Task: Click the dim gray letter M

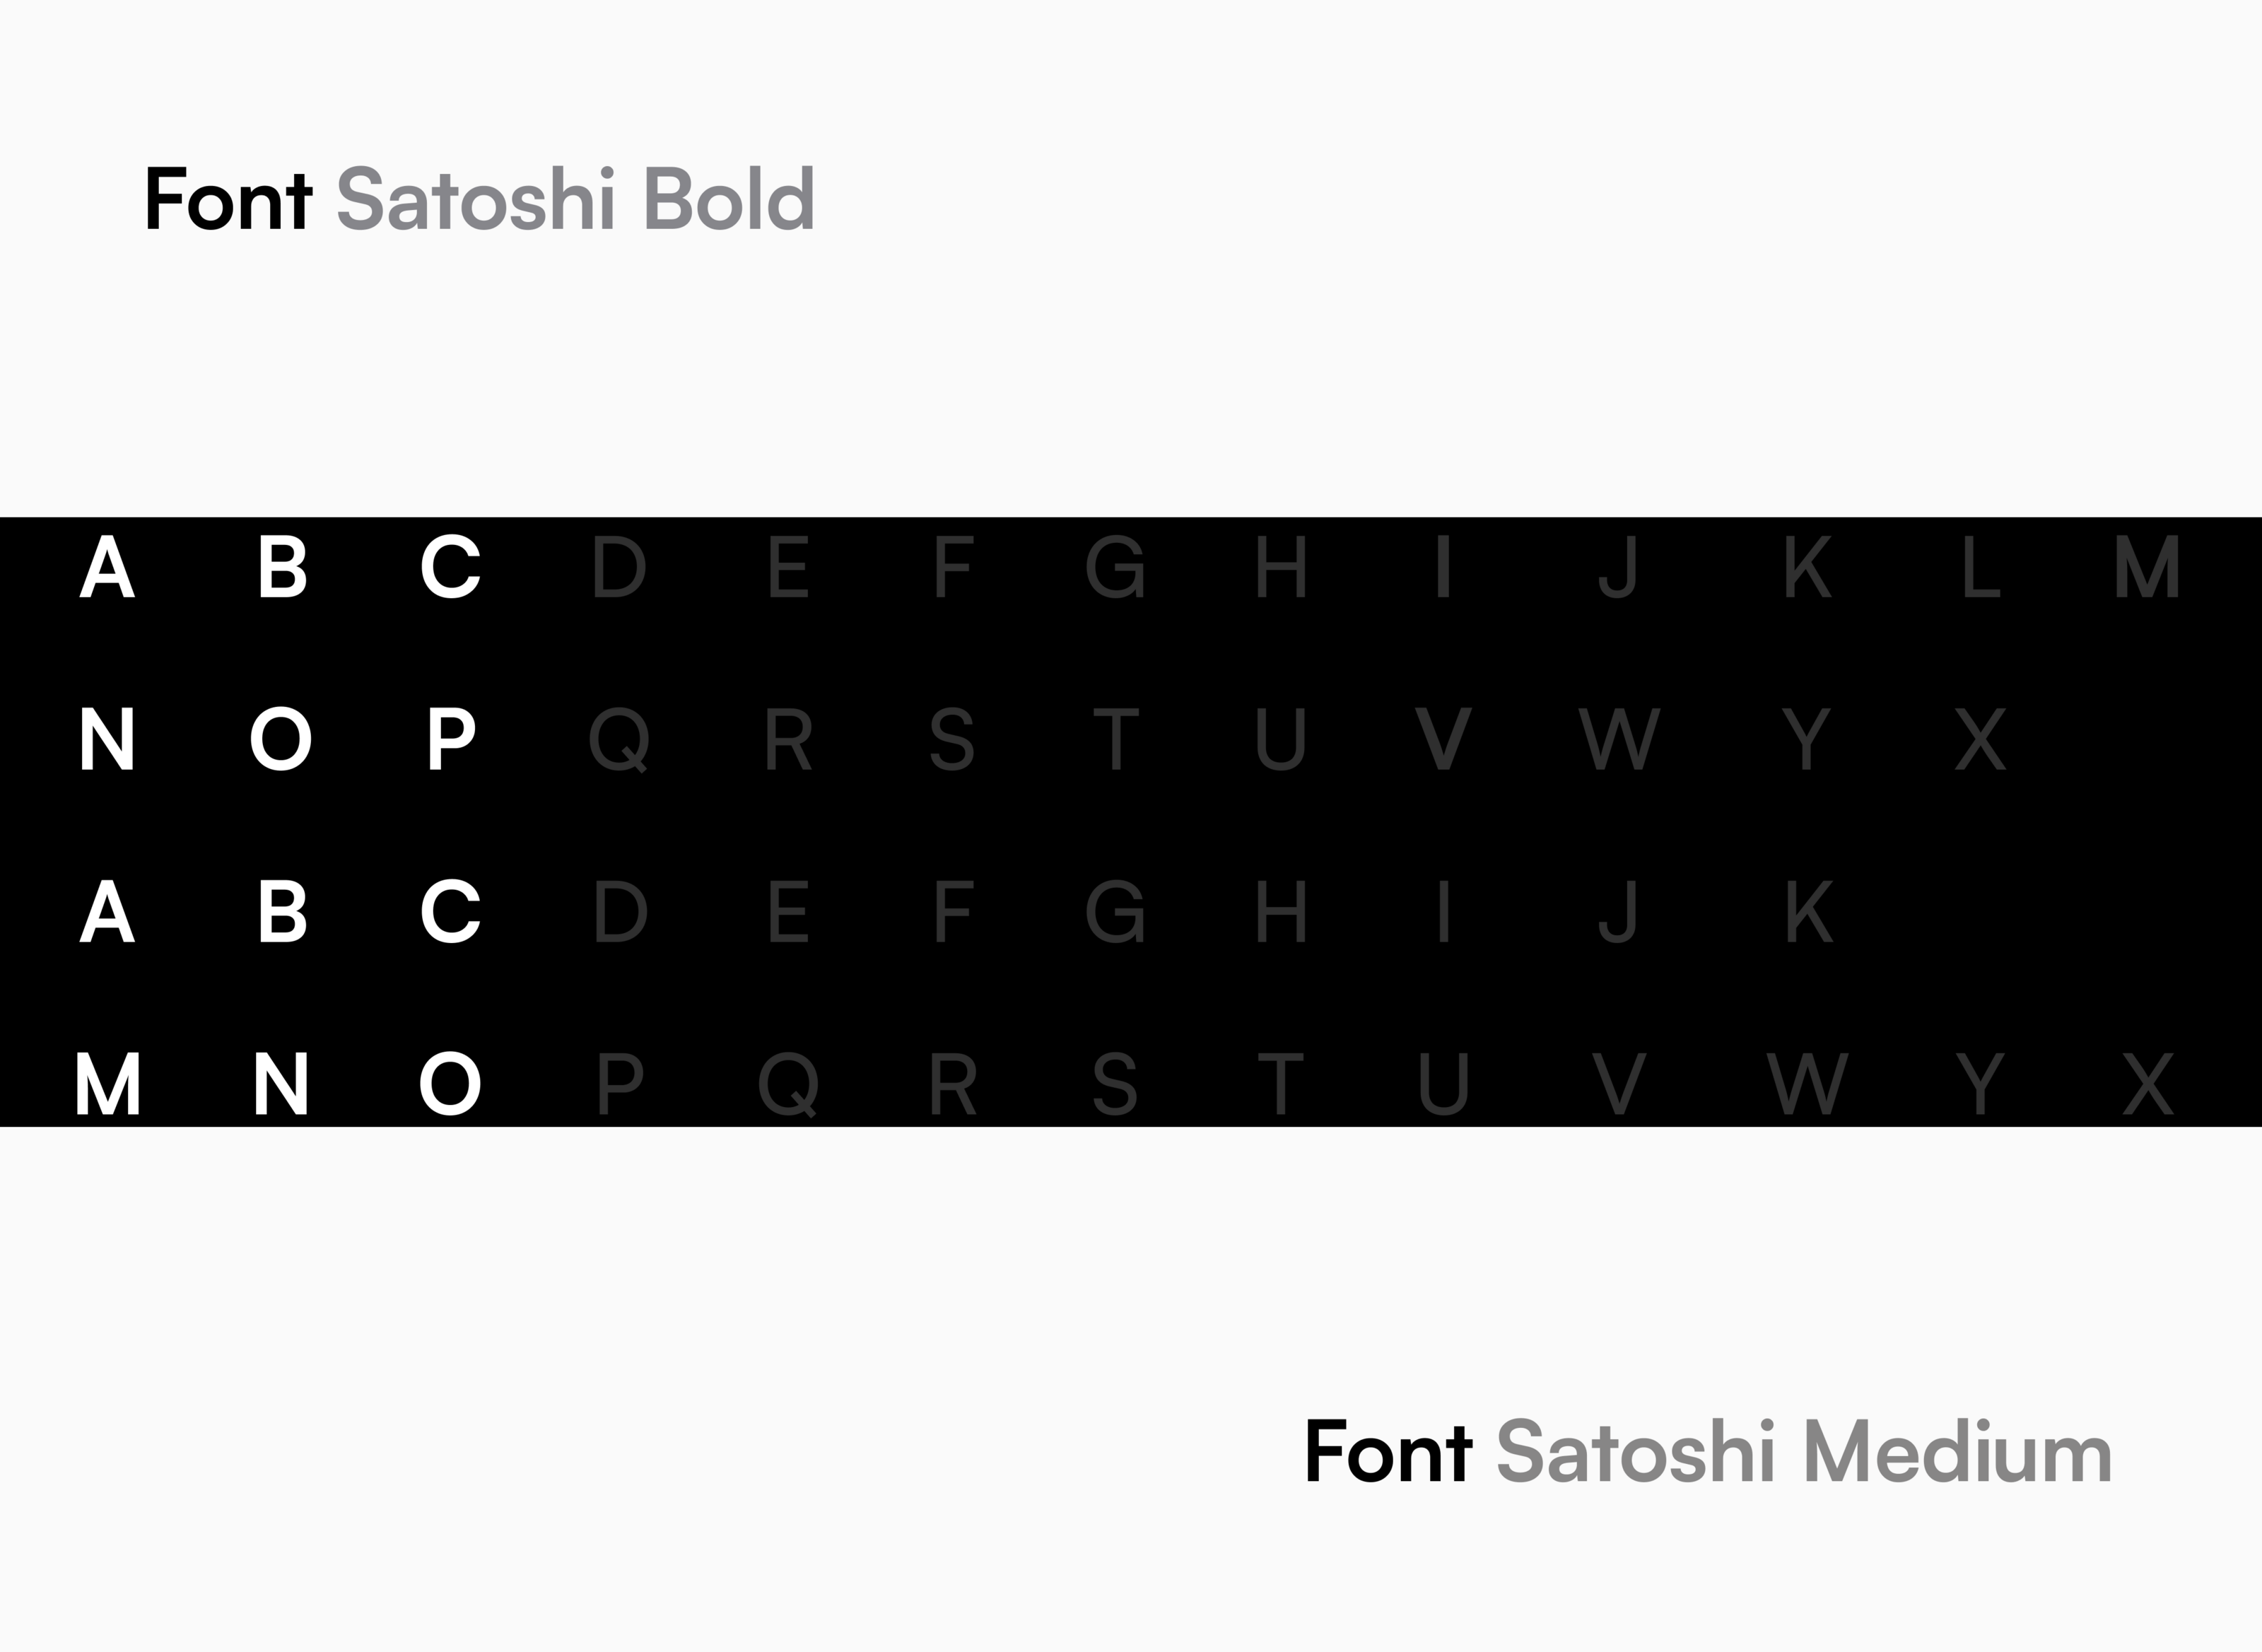Action: coord(2147,567)
